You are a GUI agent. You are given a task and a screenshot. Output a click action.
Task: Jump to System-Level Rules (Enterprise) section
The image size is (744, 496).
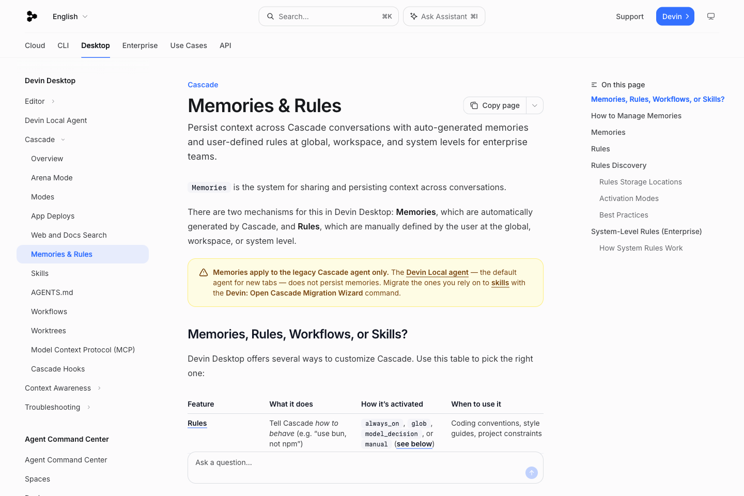click(x=646, y=231)
